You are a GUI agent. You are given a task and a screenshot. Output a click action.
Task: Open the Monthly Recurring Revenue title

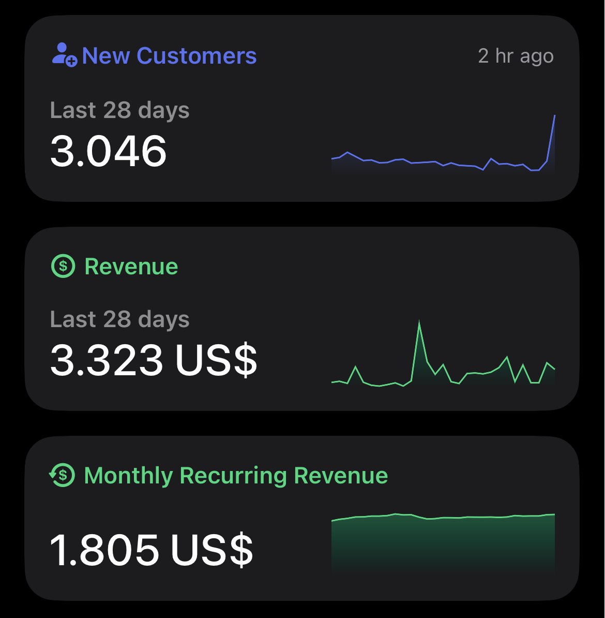(236, 475)
